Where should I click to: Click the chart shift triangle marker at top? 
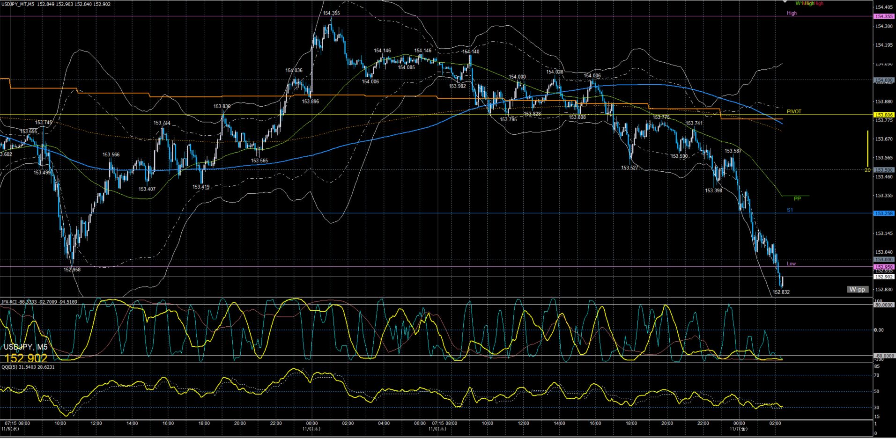coord(785,2)
